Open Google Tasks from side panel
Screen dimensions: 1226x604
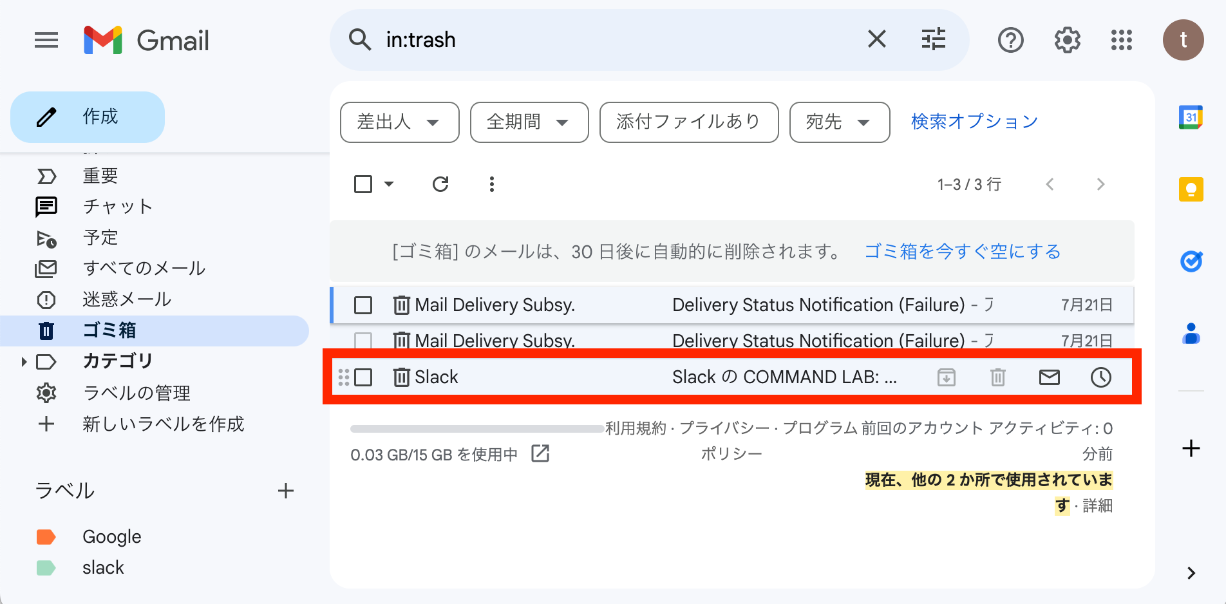pos(1191,261)
